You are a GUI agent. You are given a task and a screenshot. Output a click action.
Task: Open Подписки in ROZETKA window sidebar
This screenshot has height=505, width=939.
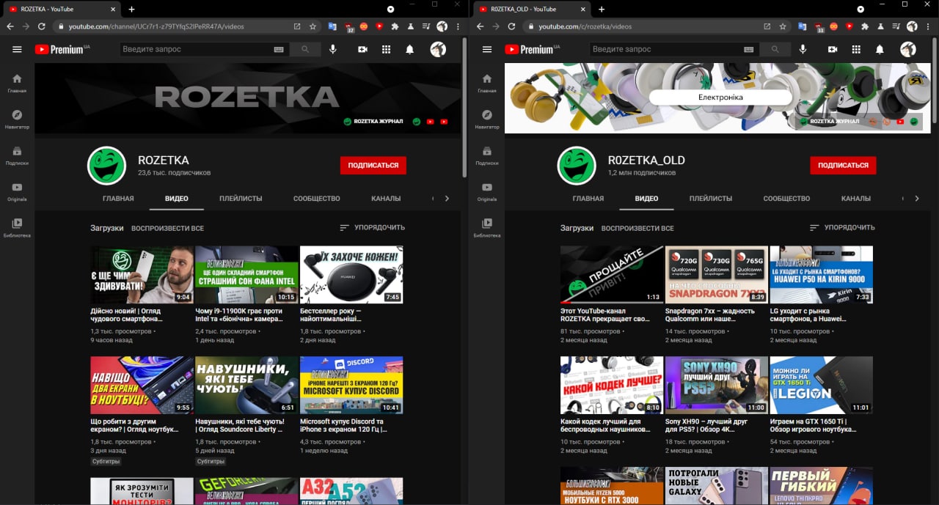pyautogui.click(x=17, y=155)
